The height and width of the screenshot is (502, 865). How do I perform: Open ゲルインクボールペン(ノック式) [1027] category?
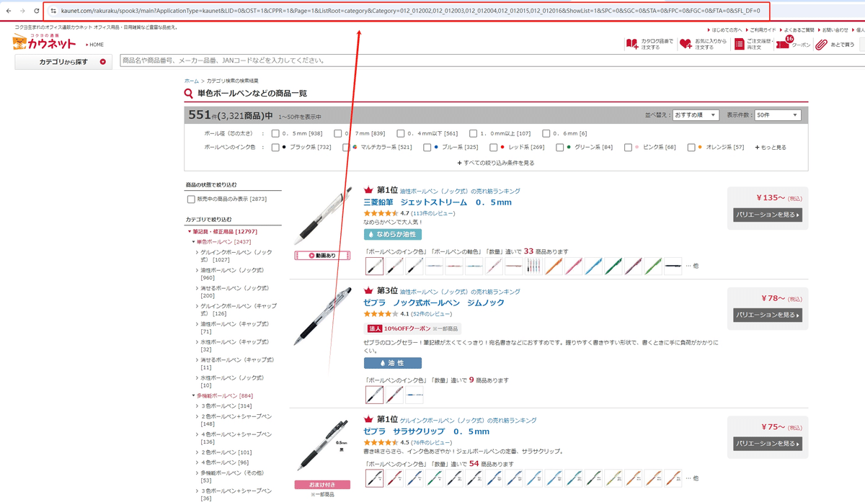point(236,256)
